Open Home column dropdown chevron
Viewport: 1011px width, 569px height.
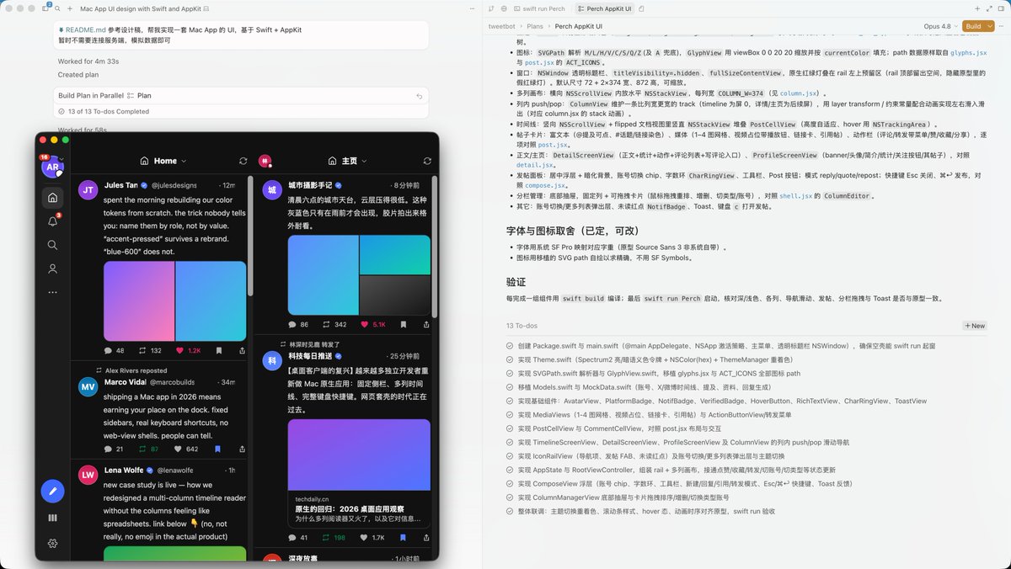pyautogui.click(x=184, y=161)
